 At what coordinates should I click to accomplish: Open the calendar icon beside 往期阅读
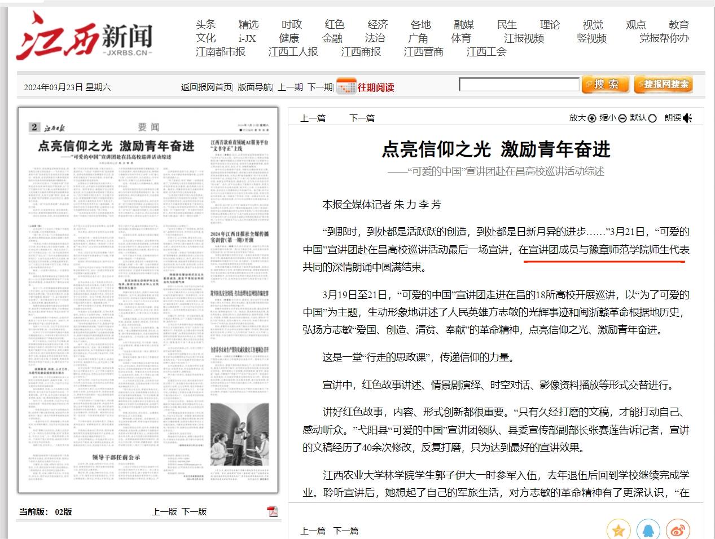coord(346,87)
